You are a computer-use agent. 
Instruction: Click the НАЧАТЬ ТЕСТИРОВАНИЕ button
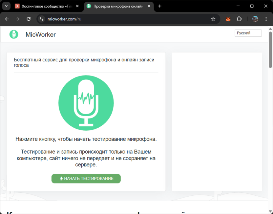click(x=86, y=179)
